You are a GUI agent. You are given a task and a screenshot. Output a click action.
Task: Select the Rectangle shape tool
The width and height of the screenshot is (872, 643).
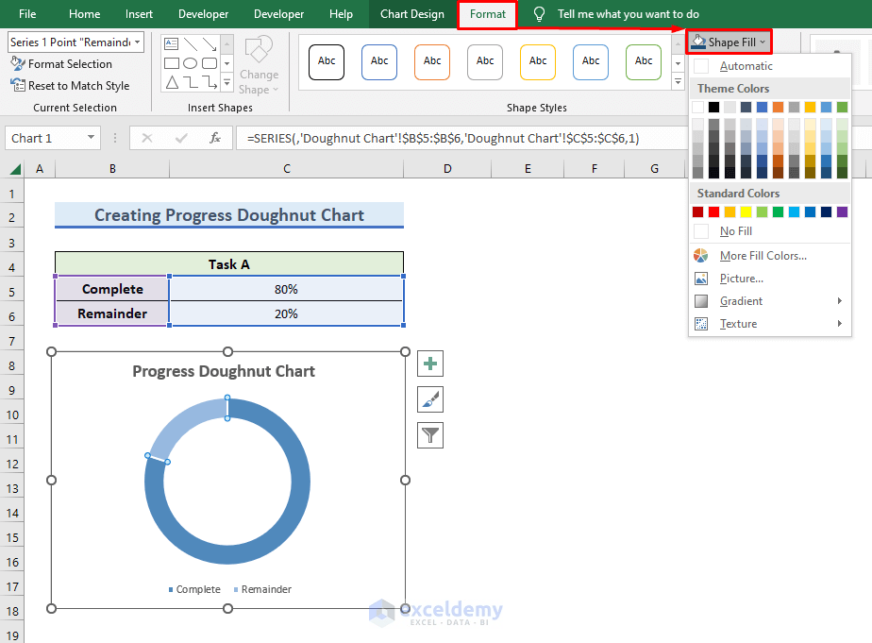tap(171, 62)
